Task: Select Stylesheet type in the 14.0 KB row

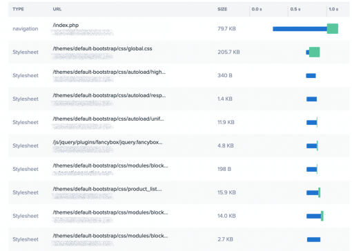Action: click(26, 216)
